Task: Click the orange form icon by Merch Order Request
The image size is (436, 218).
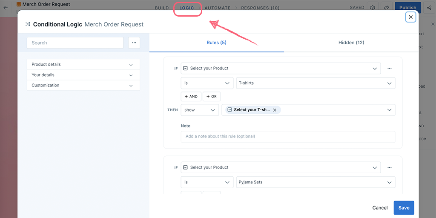Action: (x=19, y=4)
